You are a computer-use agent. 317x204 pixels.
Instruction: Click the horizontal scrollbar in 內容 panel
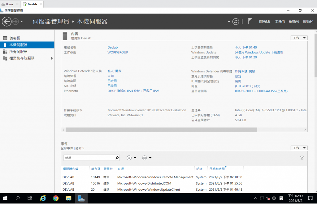click(161, 130)
